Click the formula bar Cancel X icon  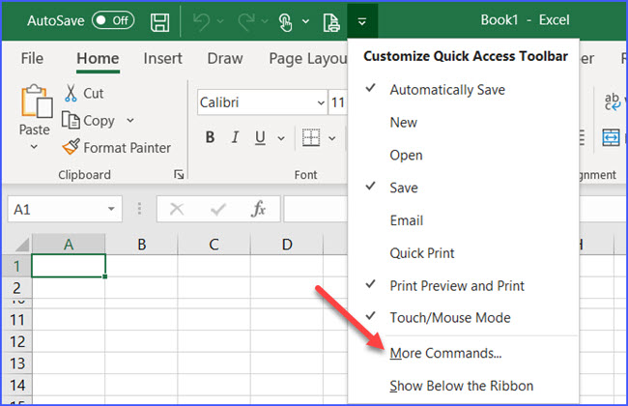coord(177,209)
